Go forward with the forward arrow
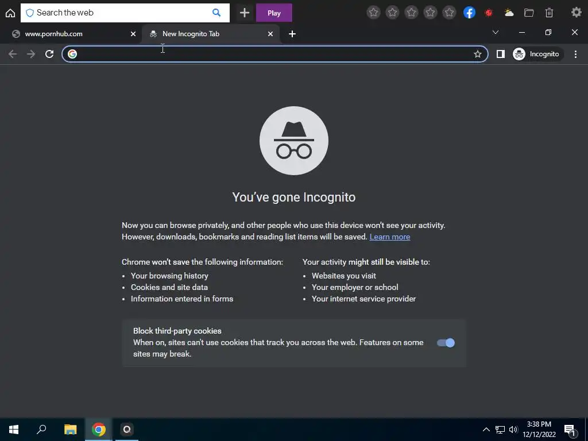Viewport: 588px width, 441px height. [31, 54]
